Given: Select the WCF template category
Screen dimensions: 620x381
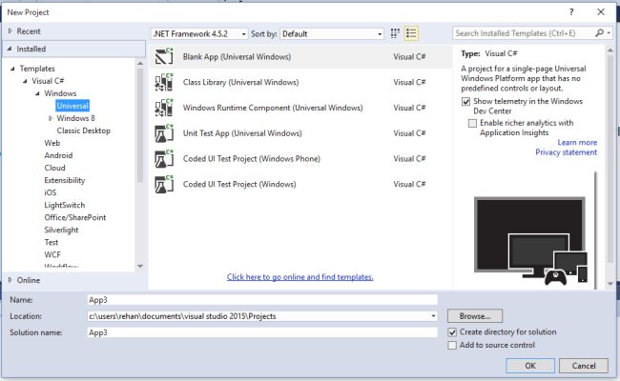Looking at the screenshot, I should pyautogui.click(x=52, y=254).
